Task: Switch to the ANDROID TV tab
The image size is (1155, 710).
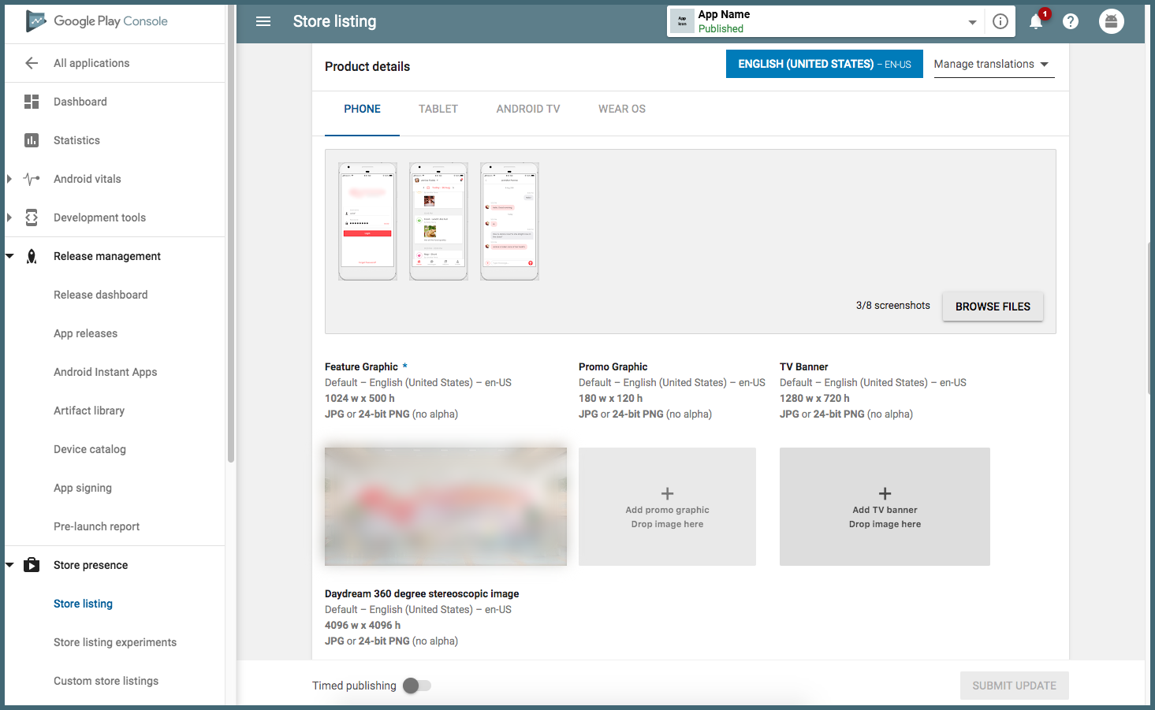Action: tap(528, 109)
